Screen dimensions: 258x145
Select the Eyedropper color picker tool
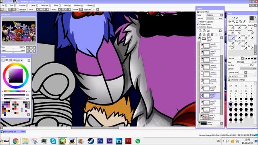pyautogui.click(x=244, y=21)
